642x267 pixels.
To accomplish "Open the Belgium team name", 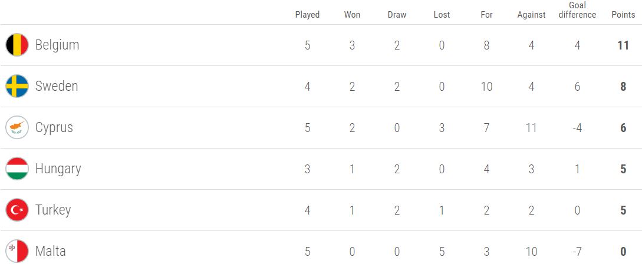I will (57, 45).
